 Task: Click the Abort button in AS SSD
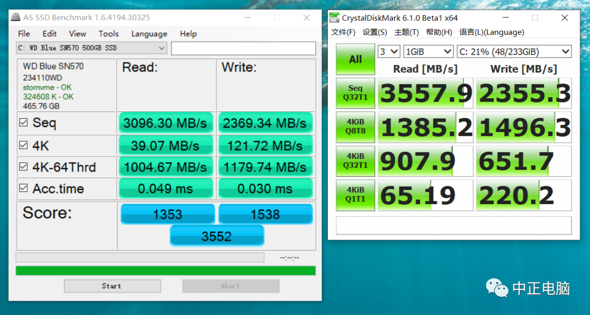click(231, 286)
